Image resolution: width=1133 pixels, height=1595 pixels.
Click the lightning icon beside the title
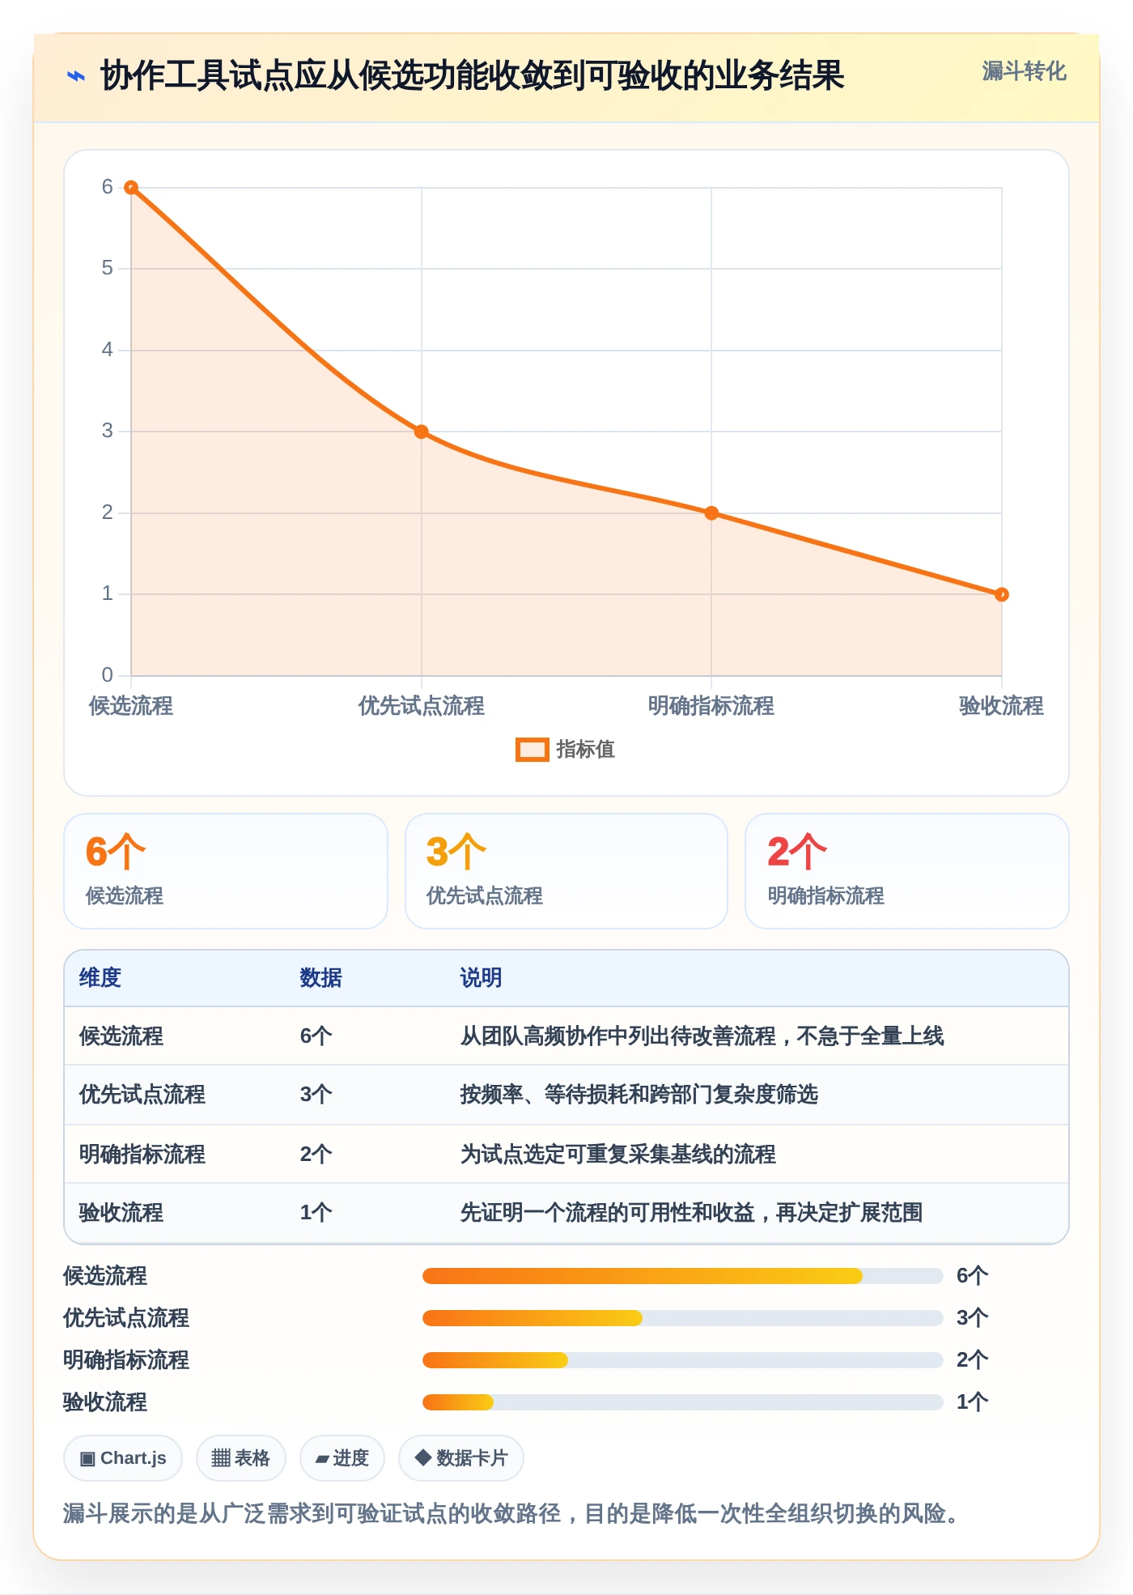pyautogui.click(x=75, y=77)
